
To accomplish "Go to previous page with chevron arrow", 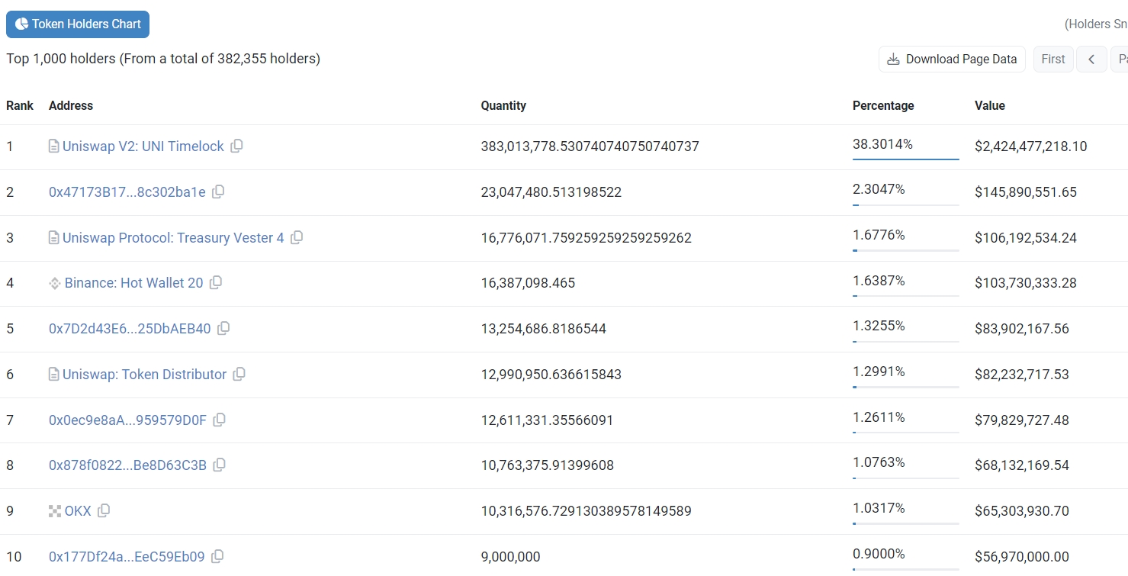I will click(x=1091, y=59).
